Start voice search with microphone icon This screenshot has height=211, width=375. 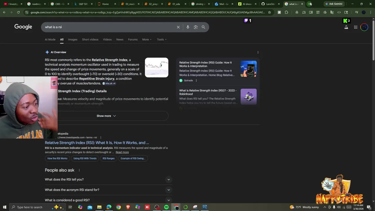coord(188,27)
